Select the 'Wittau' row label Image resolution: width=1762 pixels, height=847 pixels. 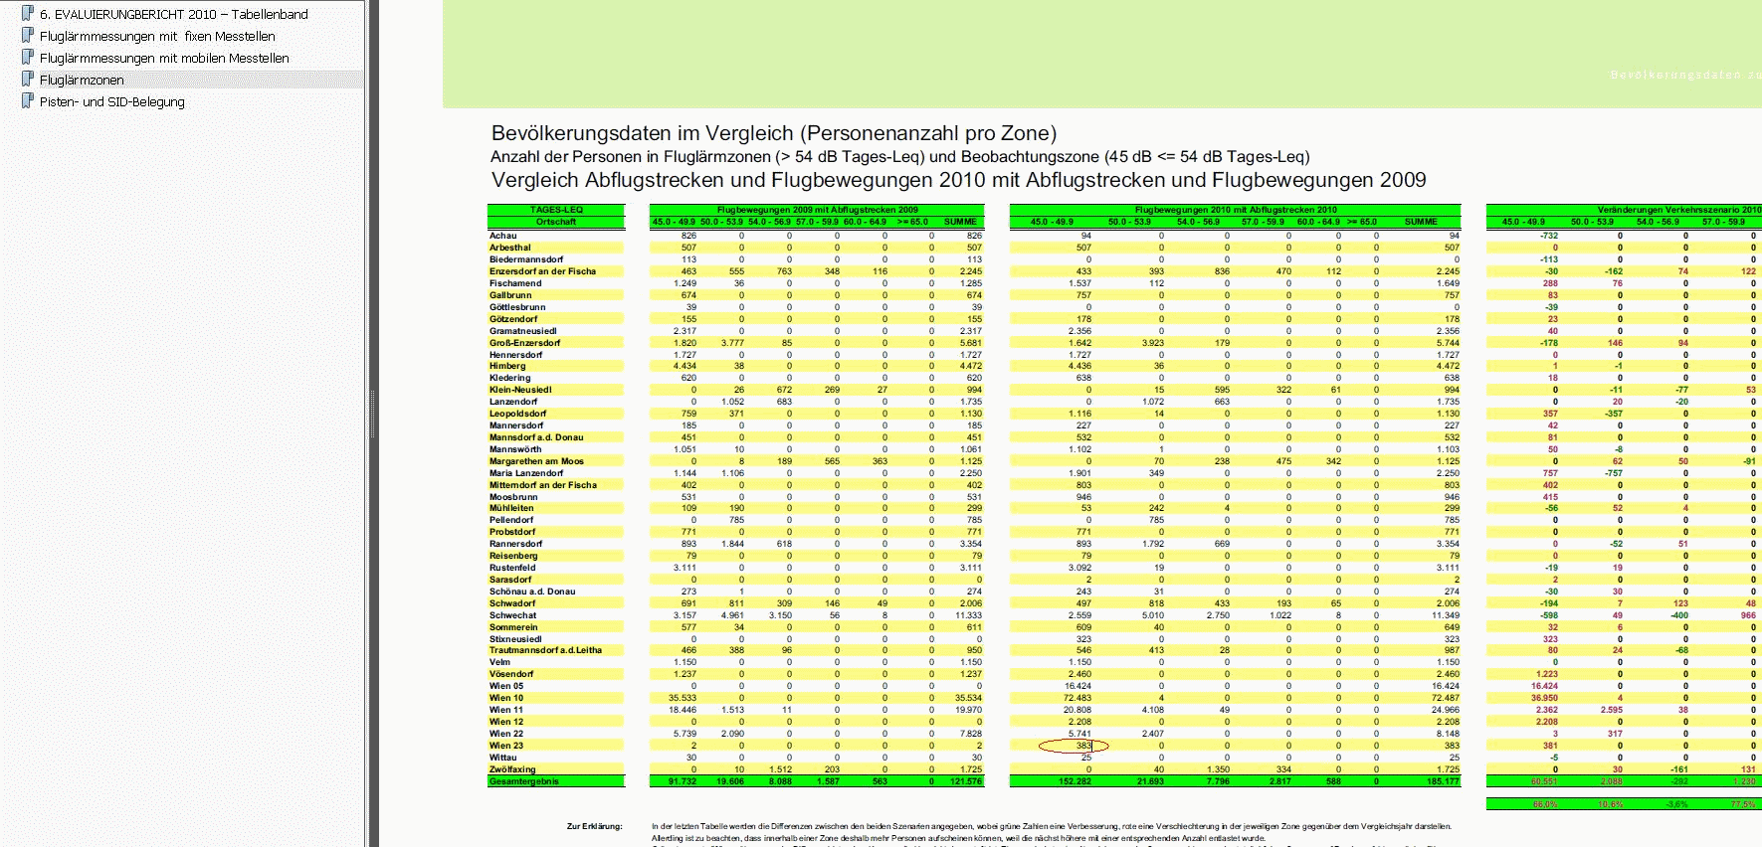(x=503, y=758)
